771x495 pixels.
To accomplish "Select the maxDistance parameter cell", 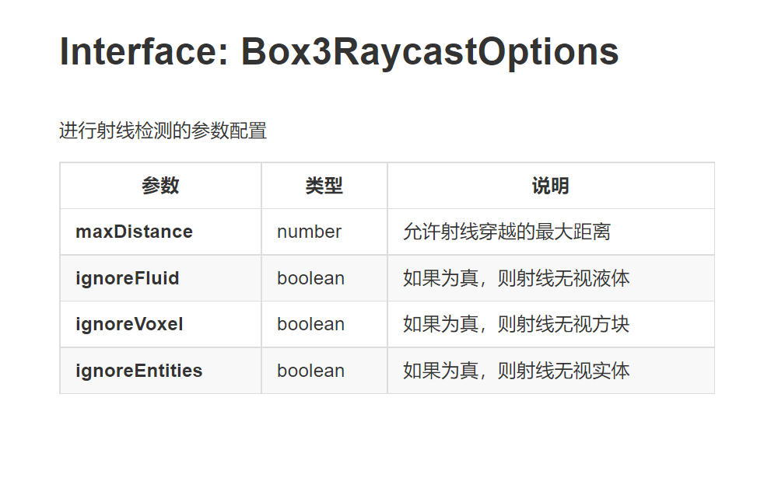I will [x=160, y=232].
